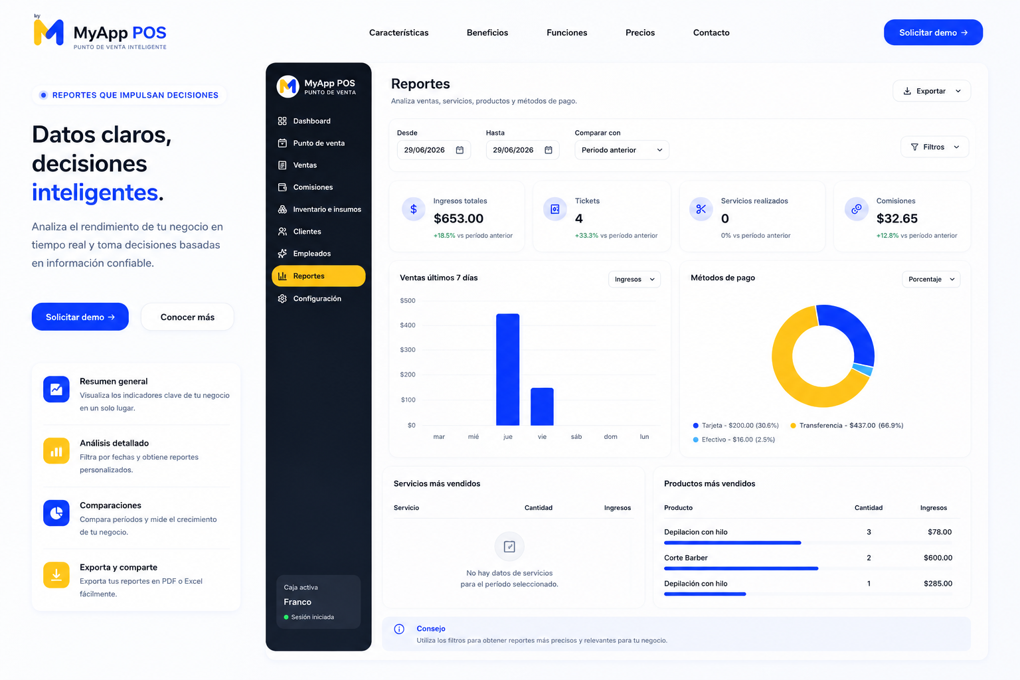Open Contacto in the top navigation

tap(711, 33)
